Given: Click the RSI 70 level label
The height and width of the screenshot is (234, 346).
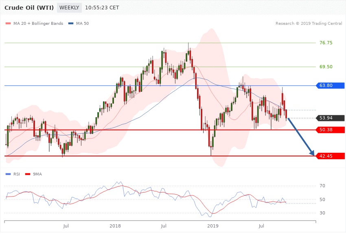Looking at the screenshot, I should click(x=322, y=186).
